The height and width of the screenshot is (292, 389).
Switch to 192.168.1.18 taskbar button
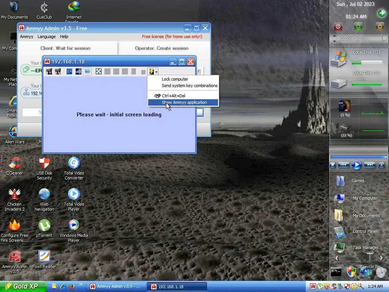(177, 287)
